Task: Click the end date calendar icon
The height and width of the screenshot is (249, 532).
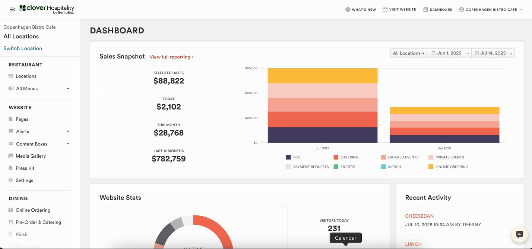Action: pos(476,53)
